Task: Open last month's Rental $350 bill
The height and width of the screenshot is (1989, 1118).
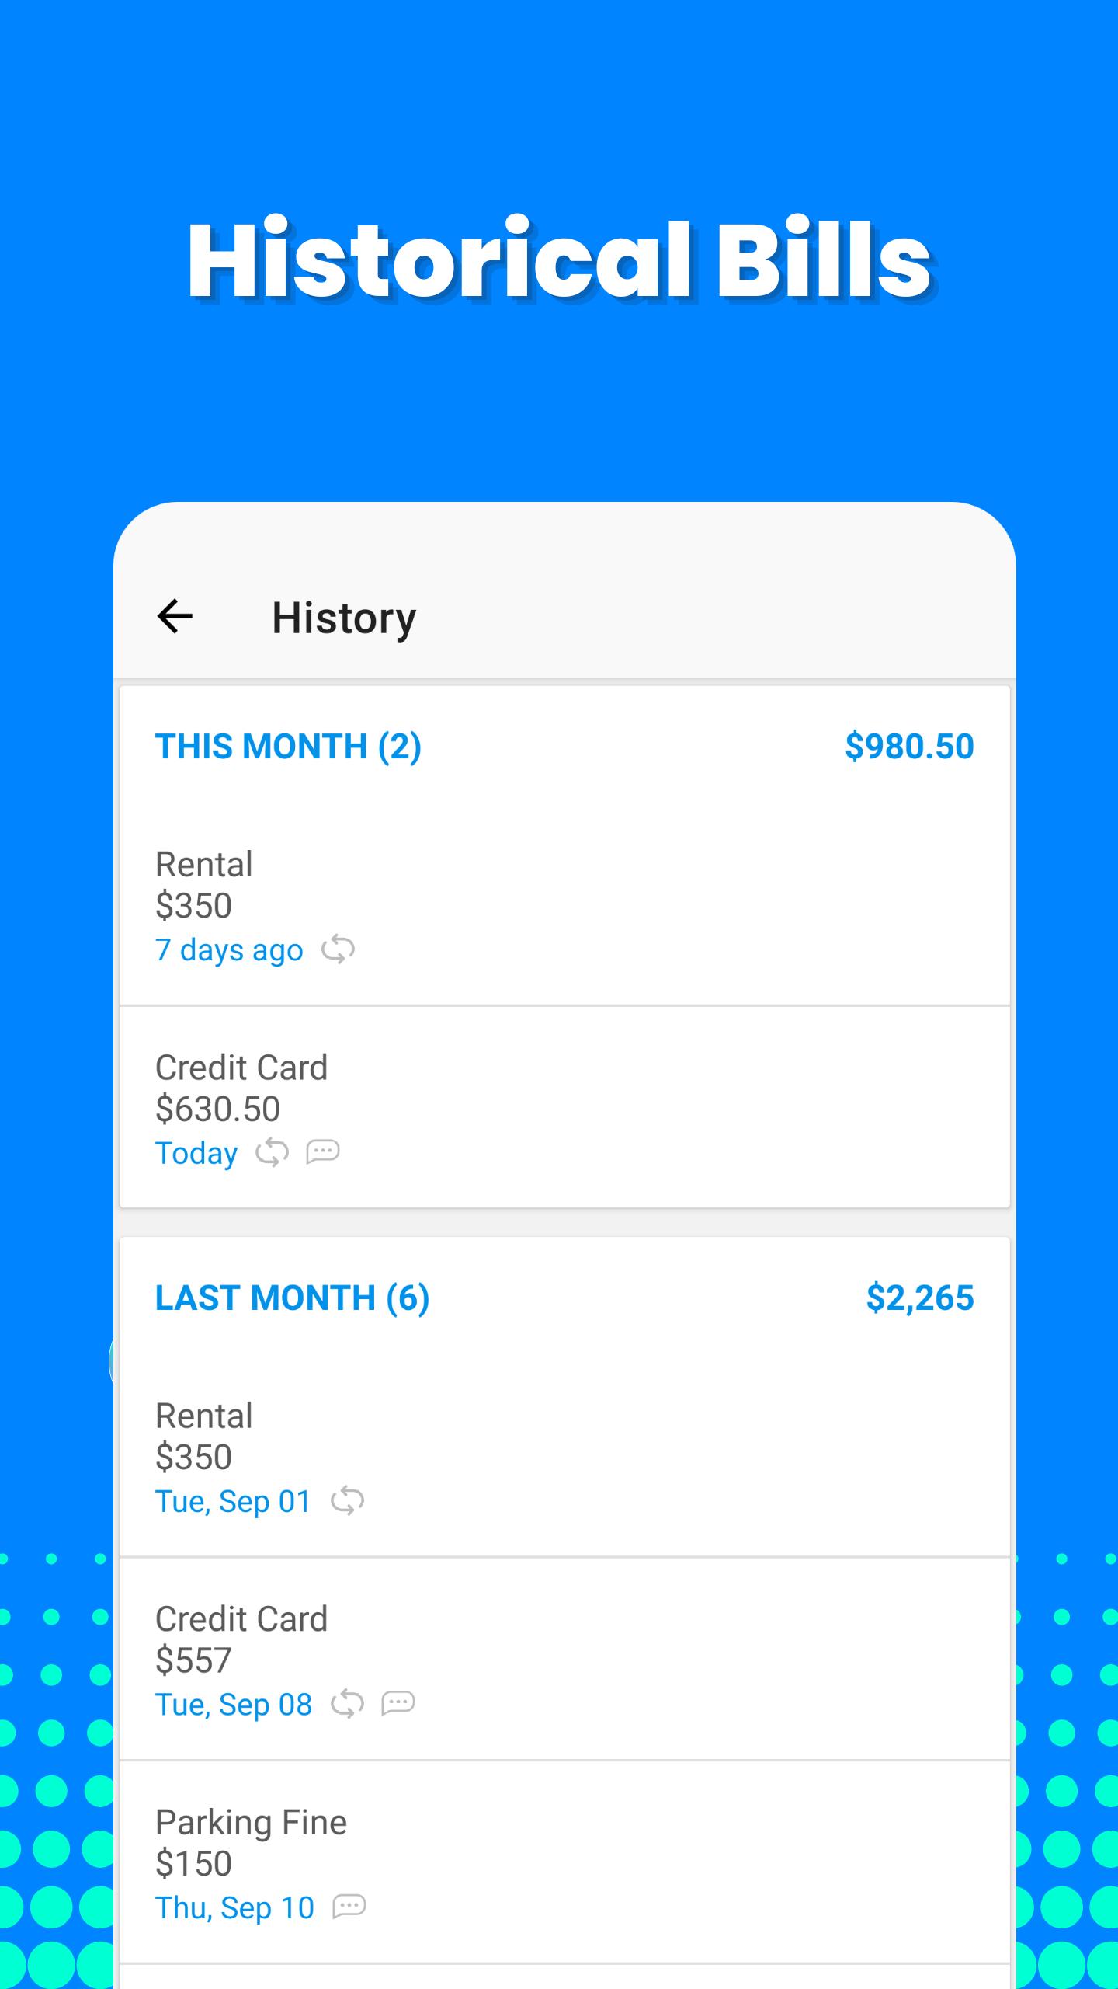Action: pyautogui.click(x=564, y=1457)
